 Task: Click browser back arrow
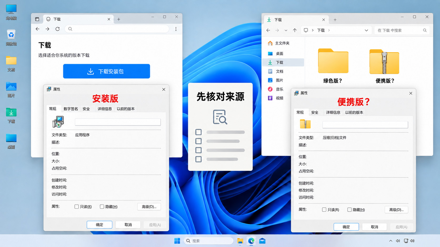pyautogui.click(x=37, y=29)
